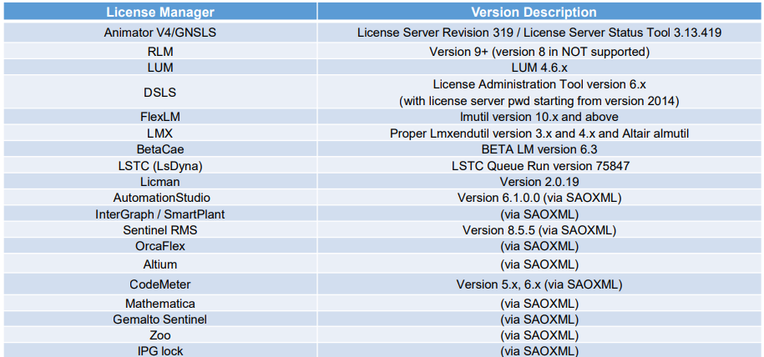Click 'License Administration Tool version 6.x' line
Image resolution: width=764 pixels, height=357 pixels.
pos(539,83)
